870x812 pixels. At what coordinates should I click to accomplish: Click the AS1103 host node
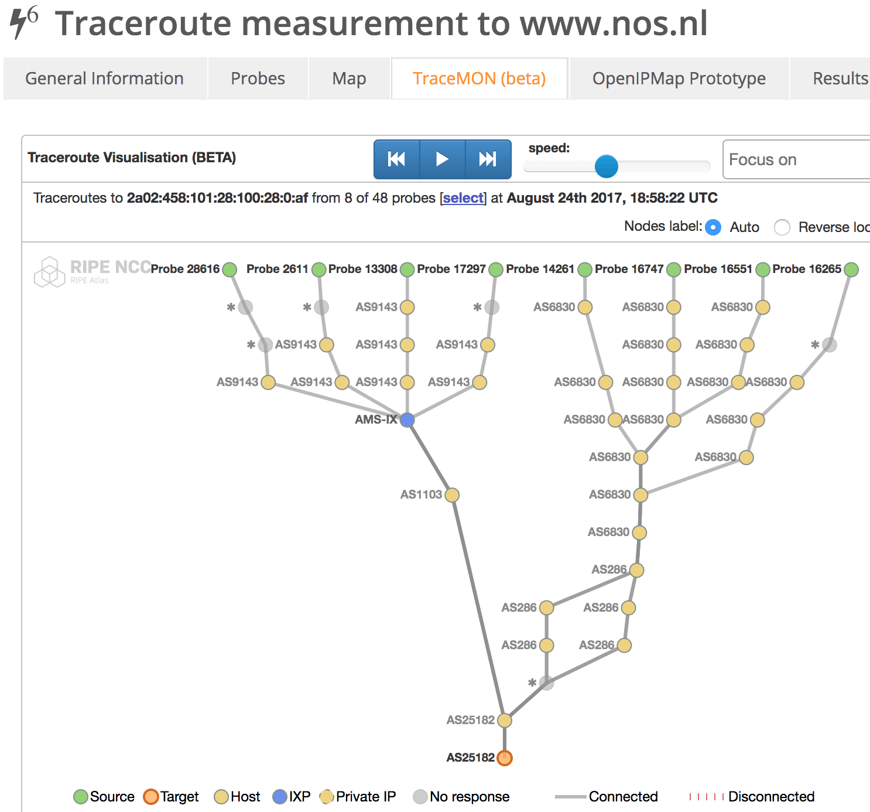452,495
